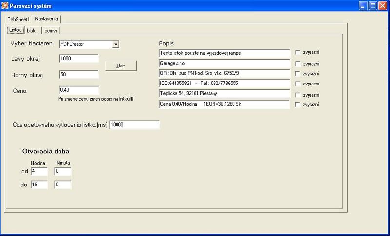Open the Vyber tlaciaren printer dropdown
This screenshot has height=236, width=390.
point(116,44)
